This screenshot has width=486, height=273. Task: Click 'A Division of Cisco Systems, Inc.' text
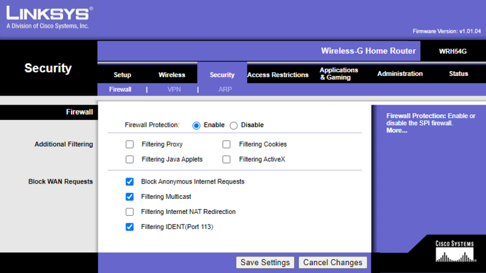(x=47, y=26)
